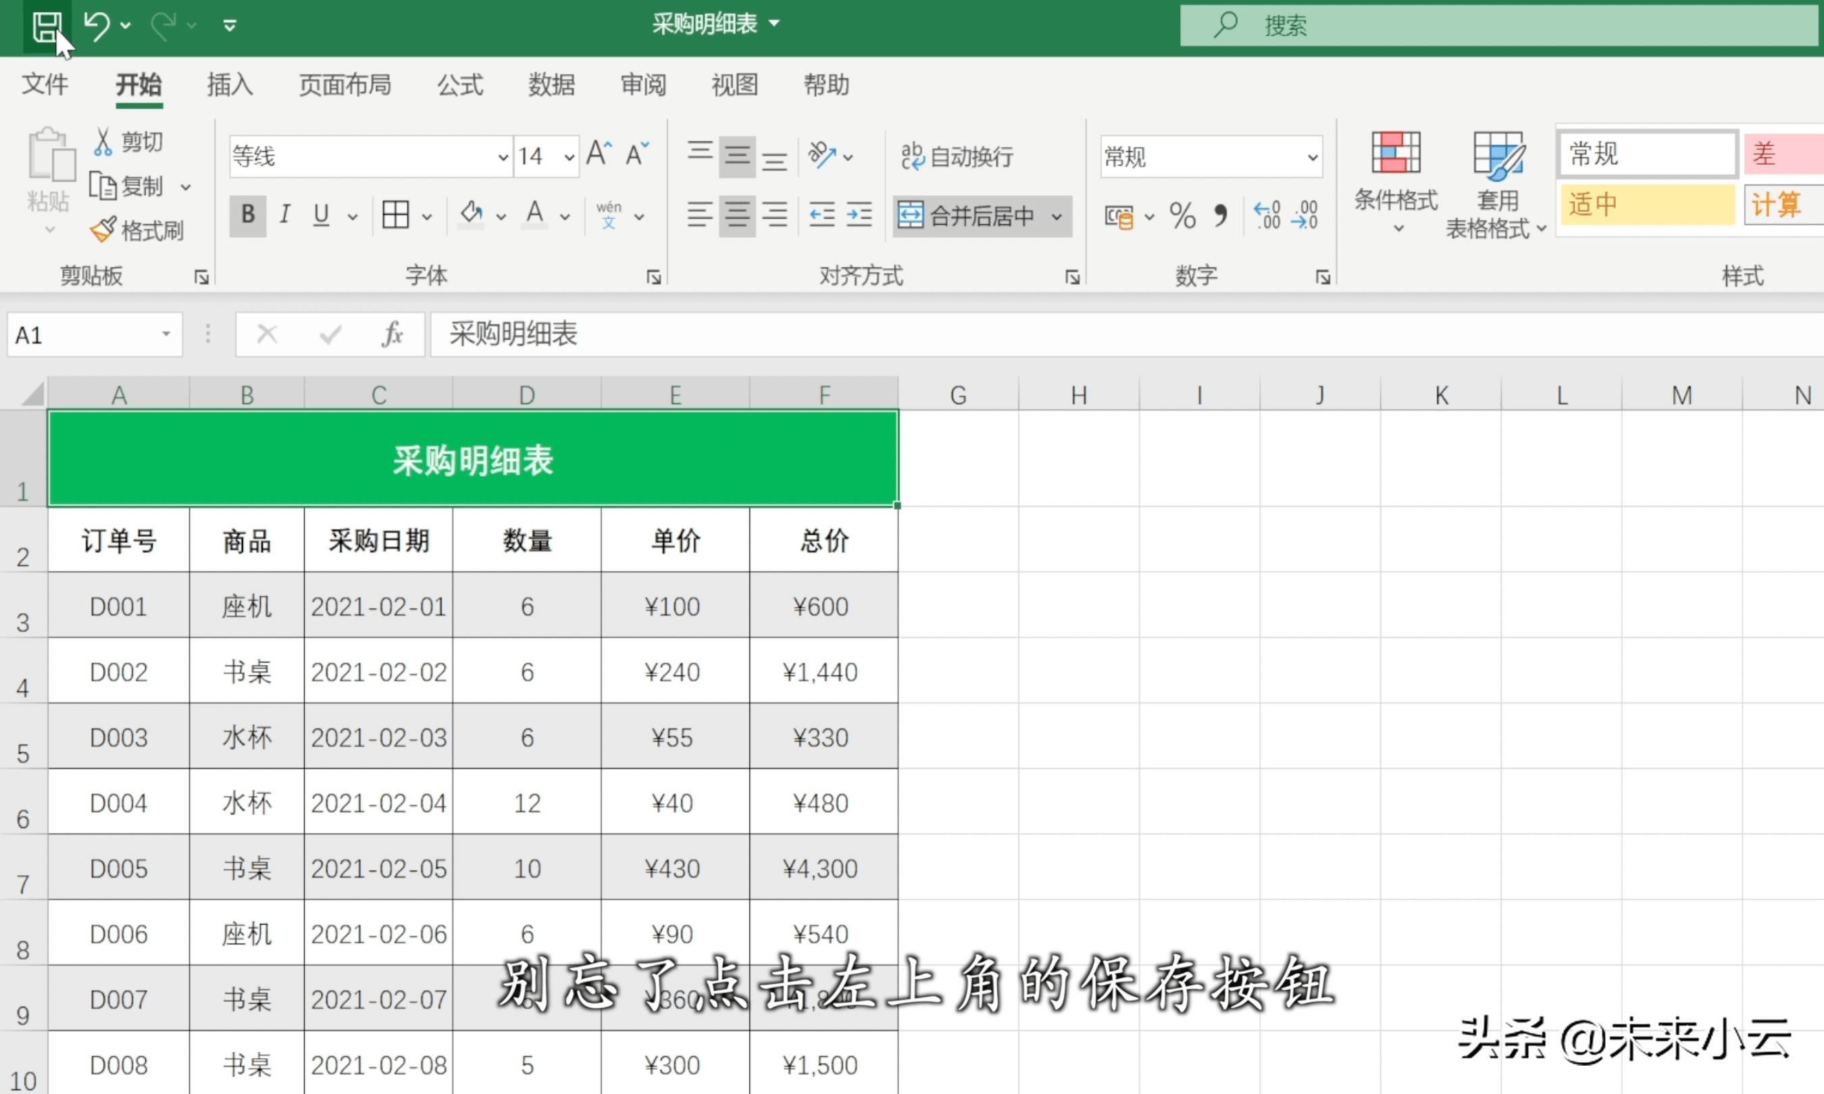The image size is (1824, 1094).
Task: Click the Cut (剪切) scissors icon
Action: tap(103, 141)
